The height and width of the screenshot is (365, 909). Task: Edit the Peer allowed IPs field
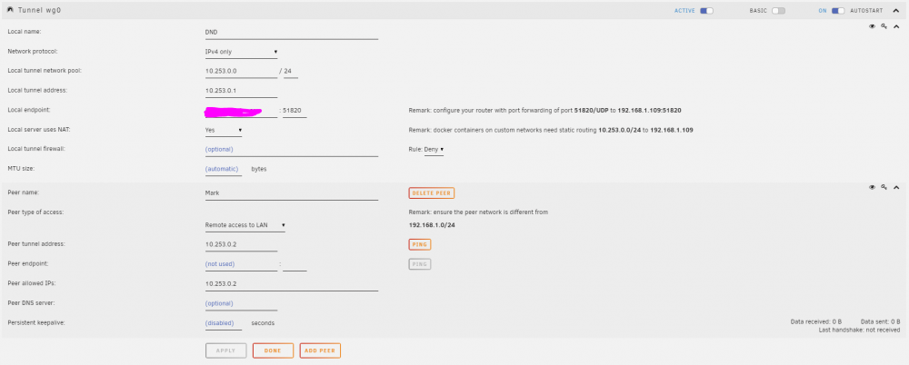292,284
